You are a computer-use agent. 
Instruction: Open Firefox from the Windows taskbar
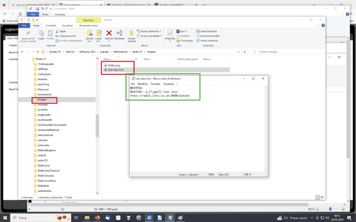tap(97, 218)
